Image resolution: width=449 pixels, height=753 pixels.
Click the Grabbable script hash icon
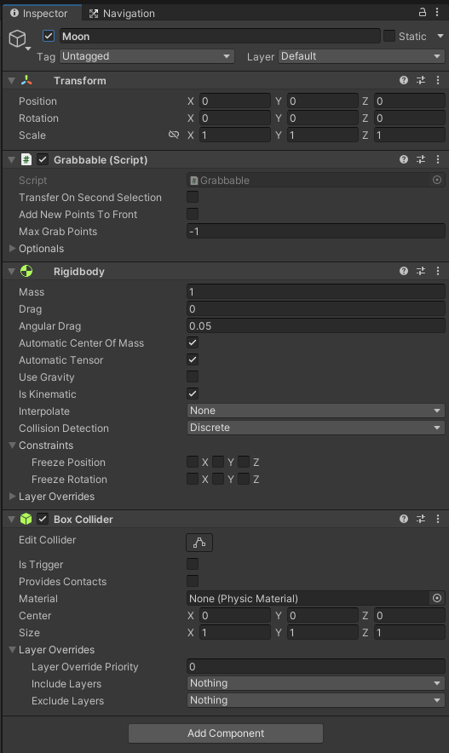tap(26, 159)
